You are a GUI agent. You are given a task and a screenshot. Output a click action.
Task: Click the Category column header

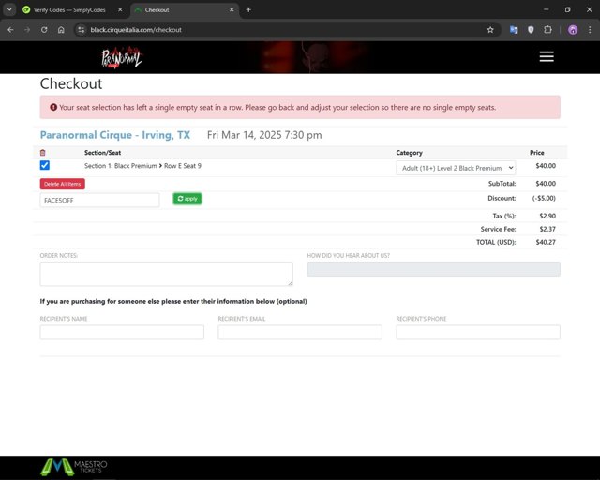click(409, 153)
